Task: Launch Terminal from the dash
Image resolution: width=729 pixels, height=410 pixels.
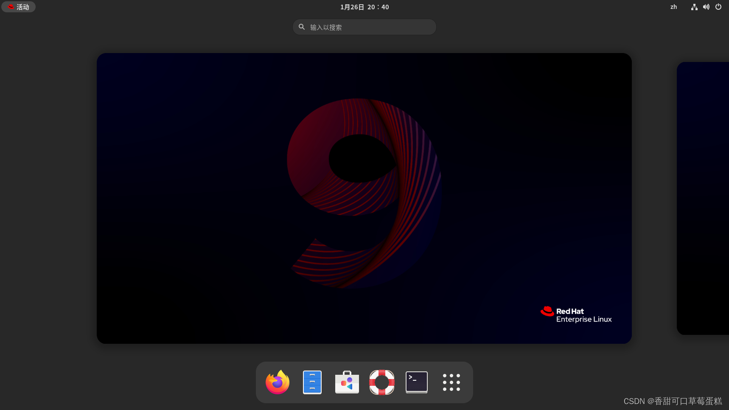Action: [x=417, y=382]
